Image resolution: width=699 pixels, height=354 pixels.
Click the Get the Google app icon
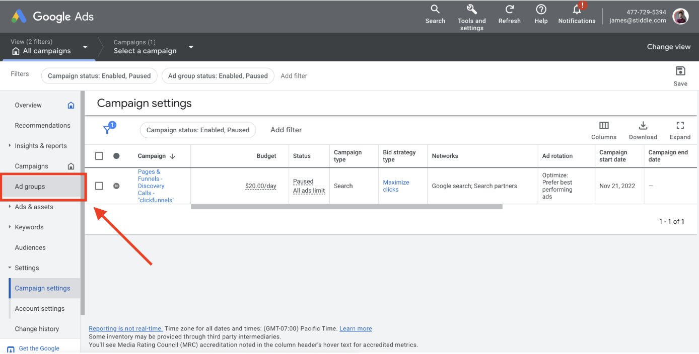11,349
